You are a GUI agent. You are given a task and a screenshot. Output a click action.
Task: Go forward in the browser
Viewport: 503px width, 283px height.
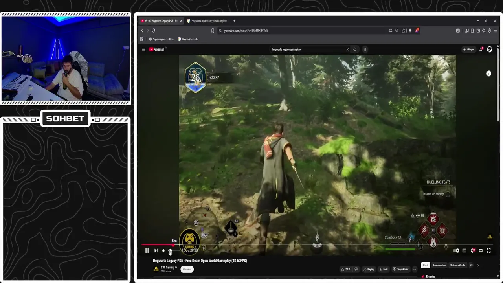(x=148, y=30)
